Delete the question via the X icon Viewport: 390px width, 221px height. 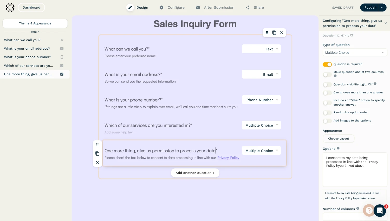(97, 162)
